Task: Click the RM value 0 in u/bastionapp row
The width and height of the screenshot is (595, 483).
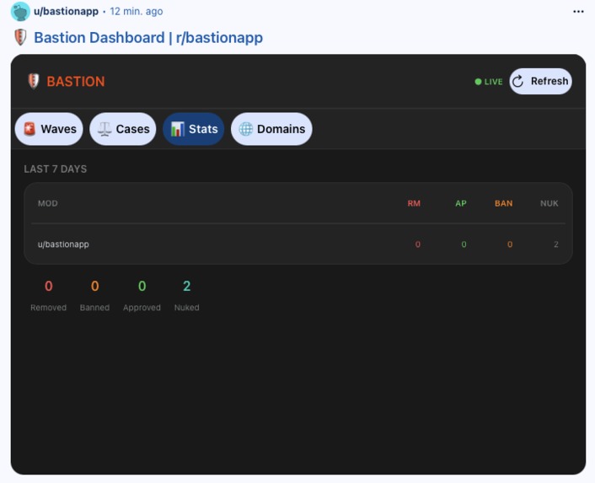Action: coord(418,244)
